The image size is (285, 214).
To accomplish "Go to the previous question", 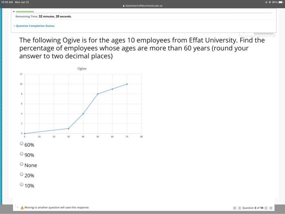I will (x=239, y=208).
